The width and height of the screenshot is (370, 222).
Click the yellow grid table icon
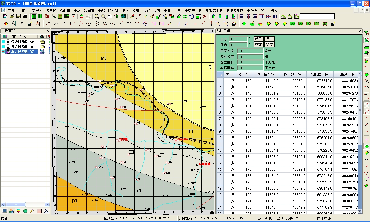(x=67, y=16)
